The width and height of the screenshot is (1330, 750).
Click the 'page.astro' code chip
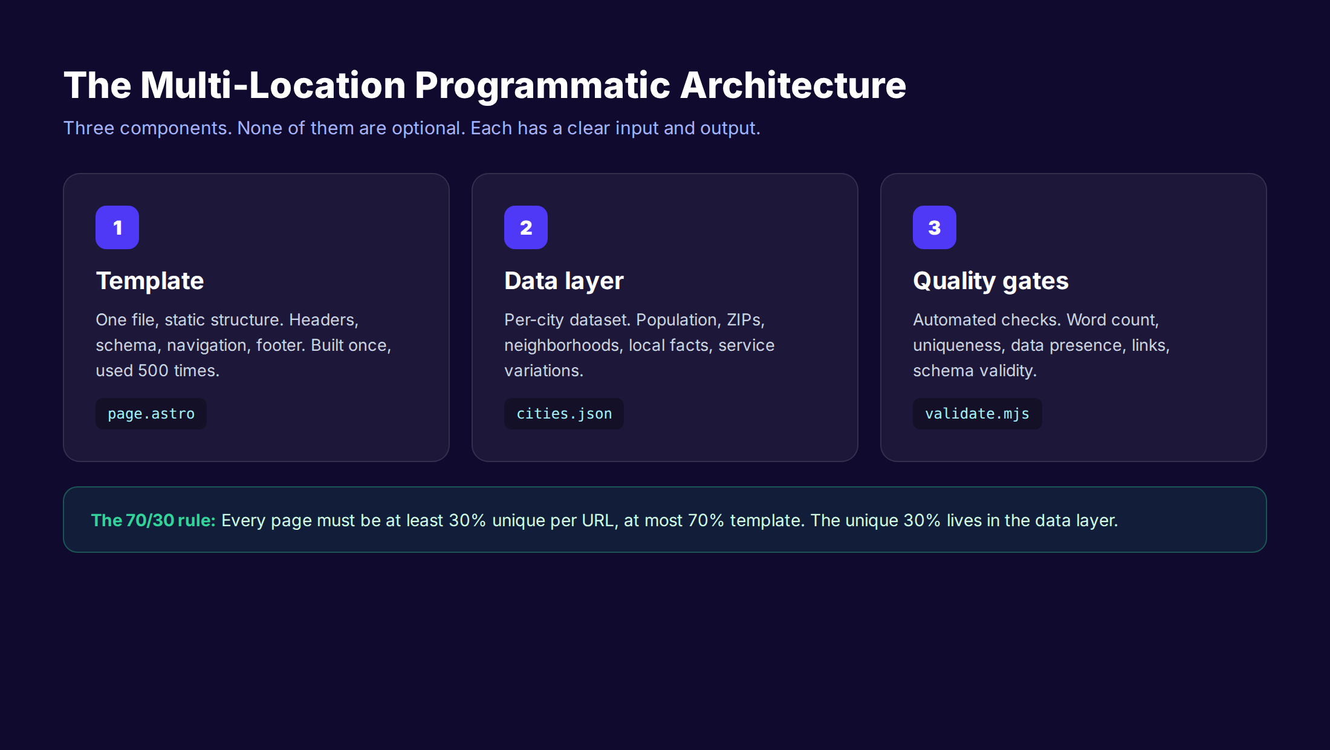click(x=151, y=414)
